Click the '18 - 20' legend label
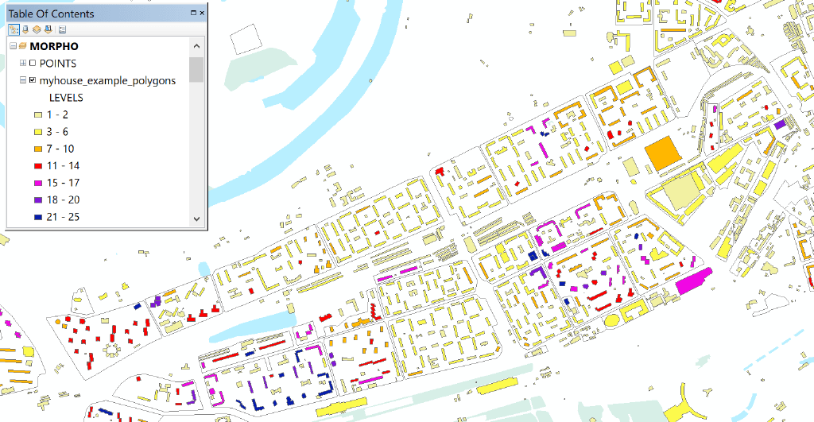 click(x=63, y=199)
